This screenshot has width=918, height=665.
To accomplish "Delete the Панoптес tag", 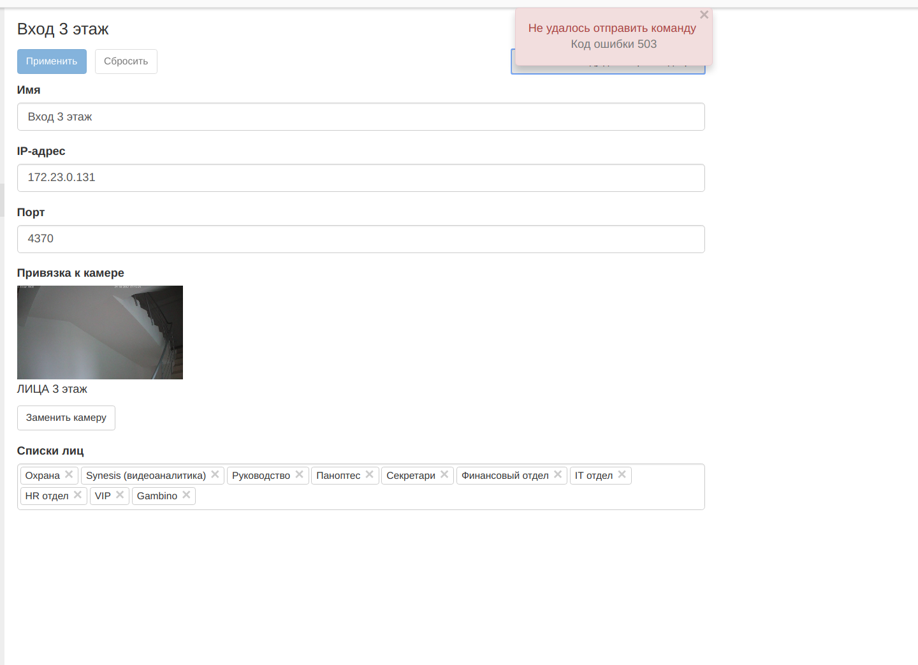I will (x=369, y=474).
